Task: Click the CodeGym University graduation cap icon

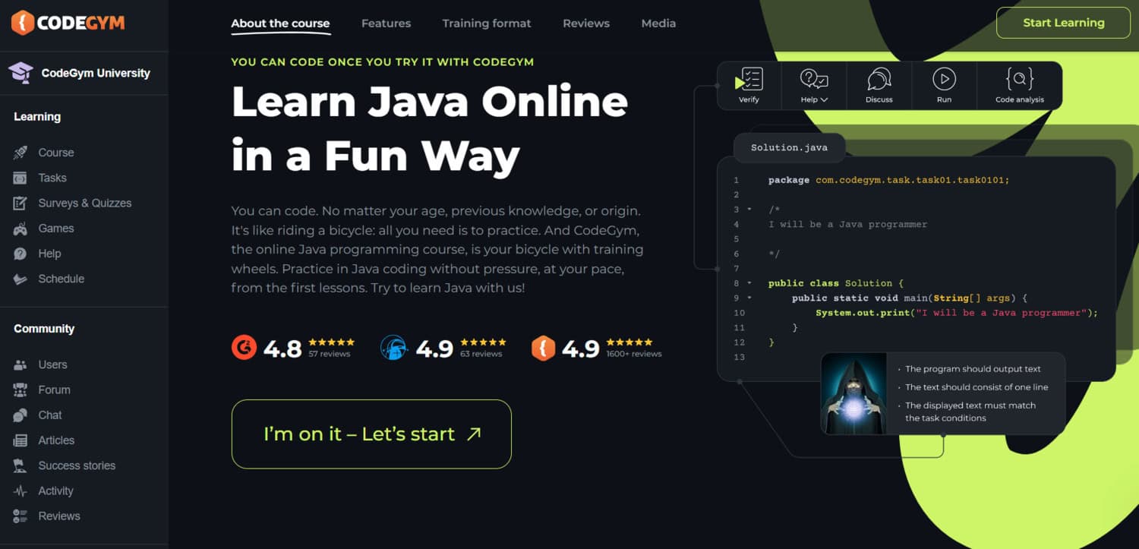Action: (x=21, y=73)
